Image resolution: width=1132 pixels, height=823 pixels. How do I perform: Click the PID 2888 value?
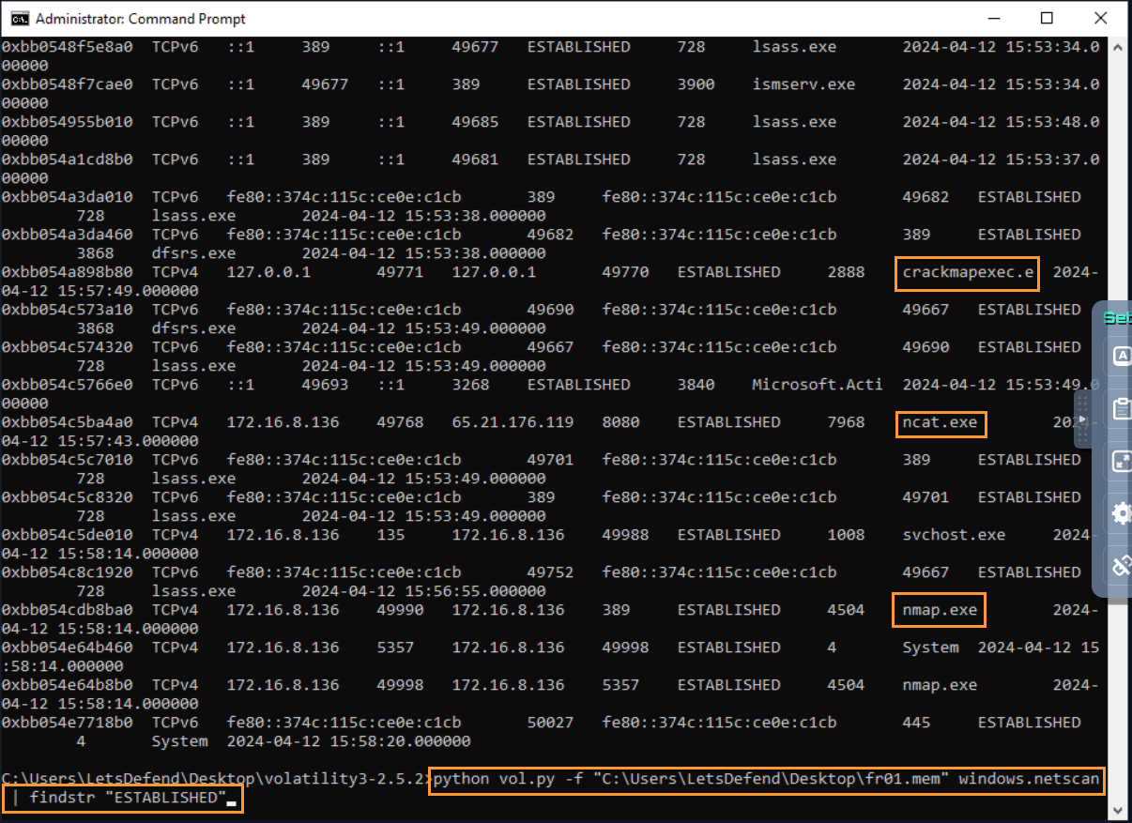click(x=846, y=272)
